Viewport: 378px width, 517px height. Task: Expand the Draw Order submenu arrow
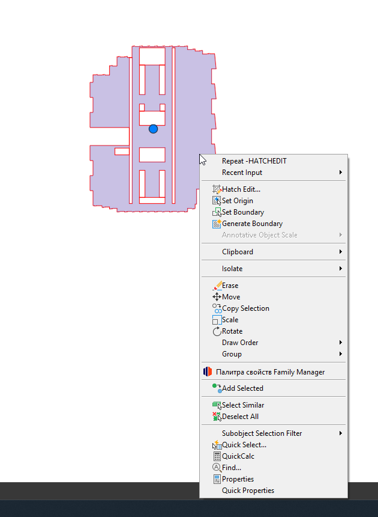[x=341, y=343]
